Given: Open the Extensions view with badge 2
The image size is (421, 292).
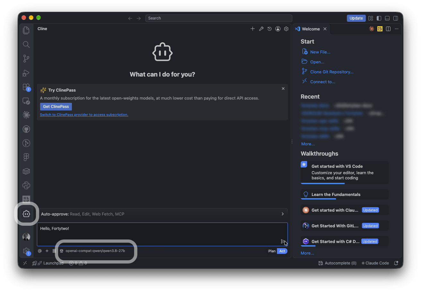Looking at the screenshot, I should 26,87.
